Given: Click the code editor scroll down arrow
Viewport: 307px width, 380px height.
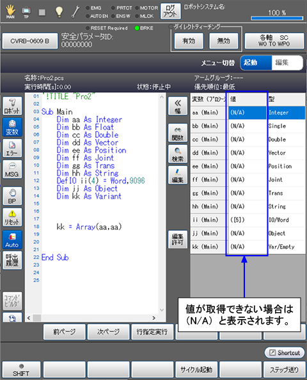Looking at the screenshot, I should click(162, 310).
